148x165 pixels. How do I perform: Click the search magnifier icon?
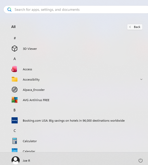(9, 9)
